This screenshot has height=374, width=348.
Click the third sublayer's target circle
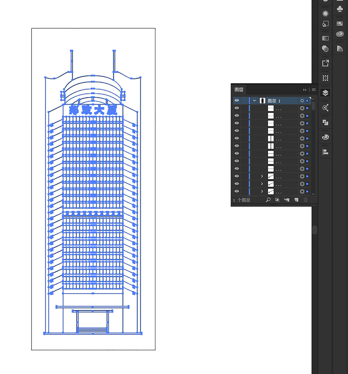click(x=302, y=123)
